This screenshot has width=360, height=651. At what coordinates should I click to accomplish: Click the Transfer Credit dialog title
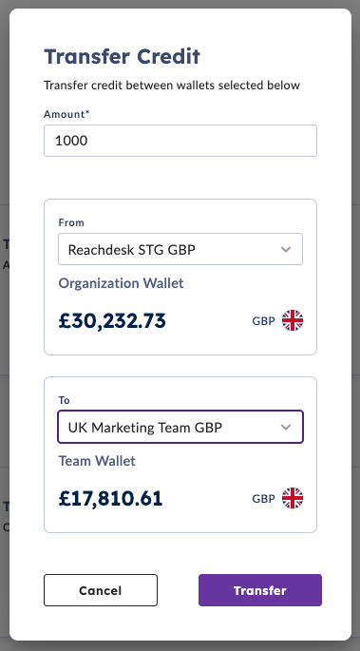point(122,56)
